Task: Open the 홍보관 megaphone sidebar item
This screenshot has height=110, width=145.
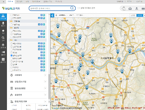Action: click(3, 53)
